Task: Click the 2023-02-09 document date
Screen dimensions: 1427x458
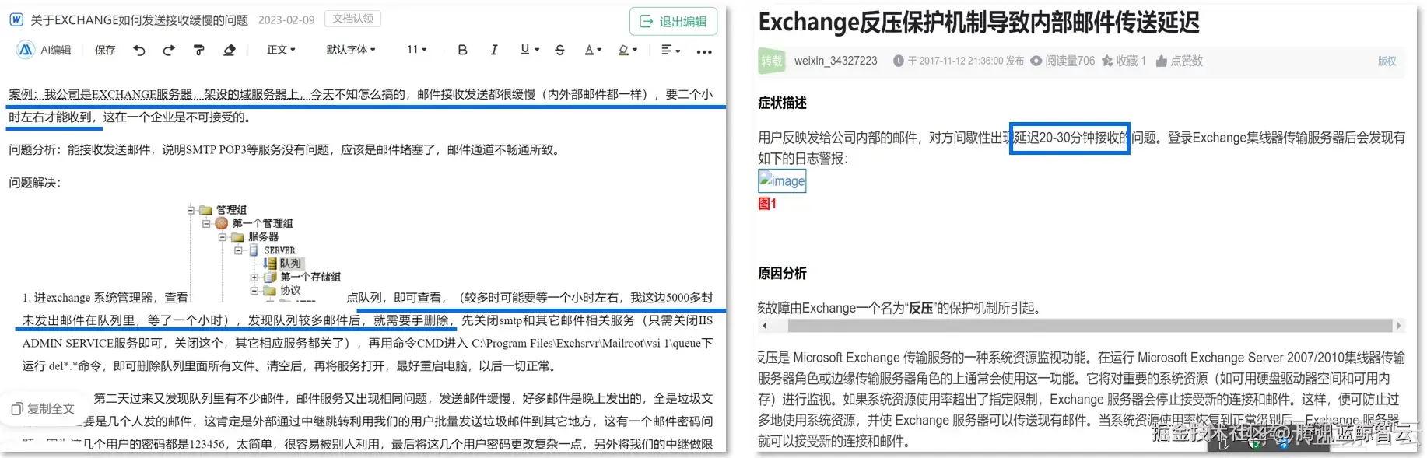Action: pyautogui.click(x=286, y=20)
